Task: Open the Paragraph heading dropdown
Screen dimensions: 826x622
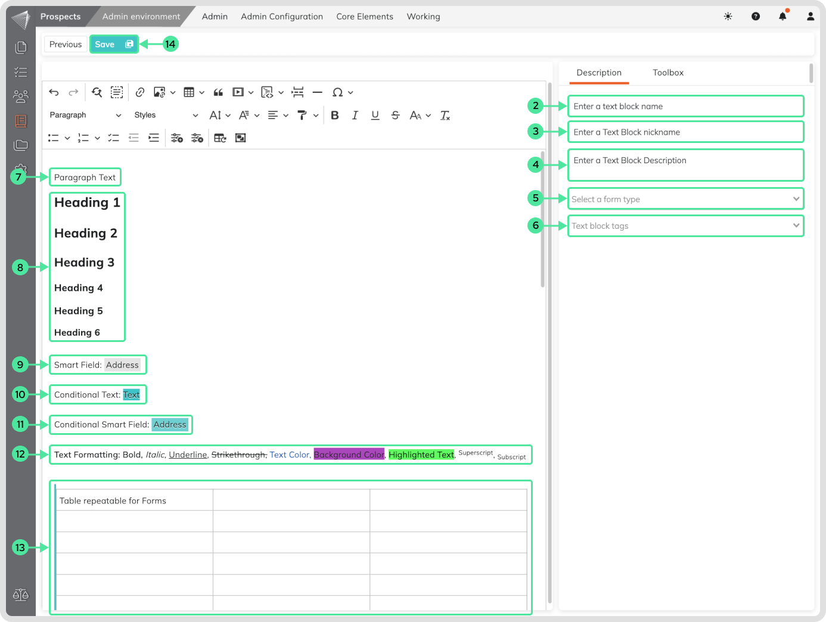Action: [85, 116]
